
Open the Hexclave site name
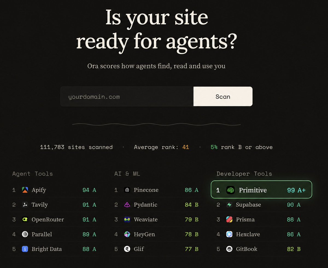[x=248, y=234]
